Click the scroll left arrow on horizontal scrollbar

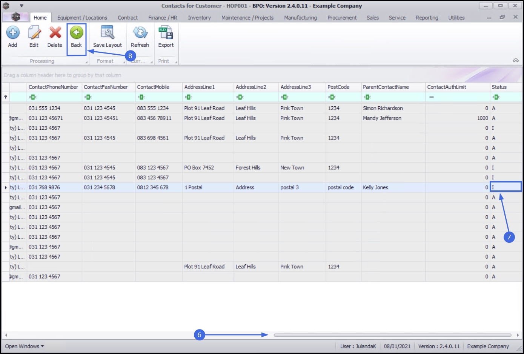(6, 335)
